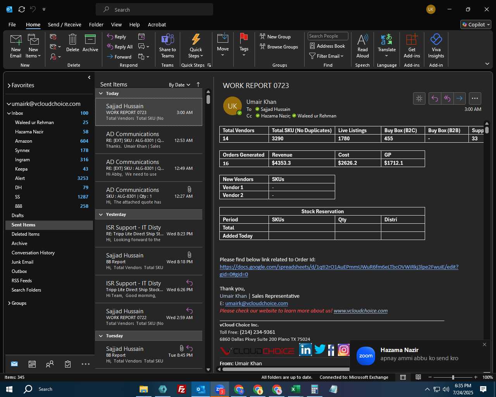
Task: Open Browse Groups
Action: pos(279,47)
